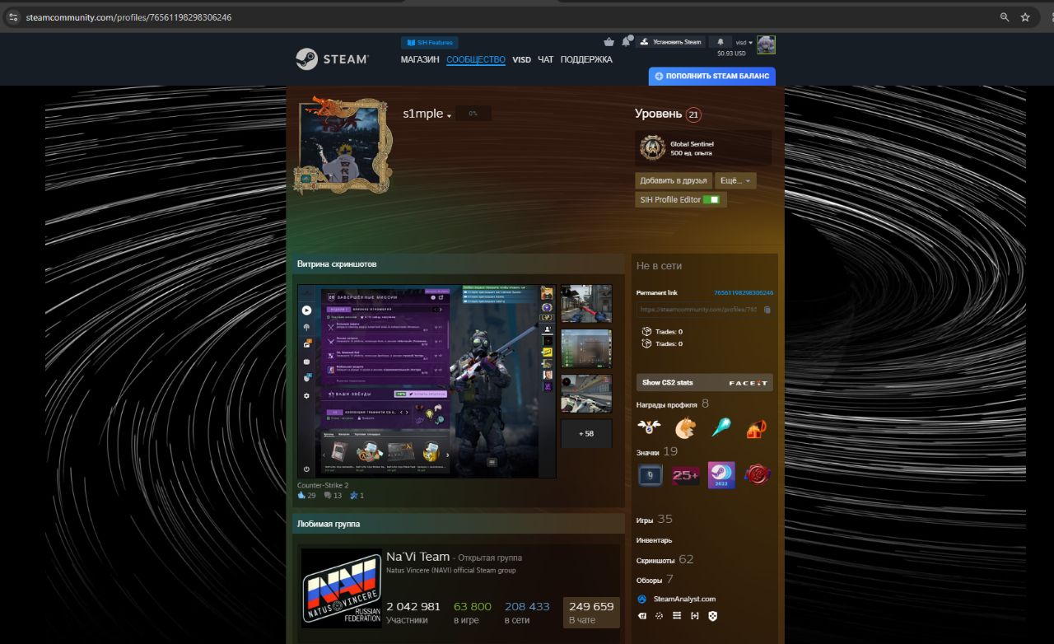The image size is (1054, 644).
Task: Click the 249 659 В чате button
Action: pos(591,612)
